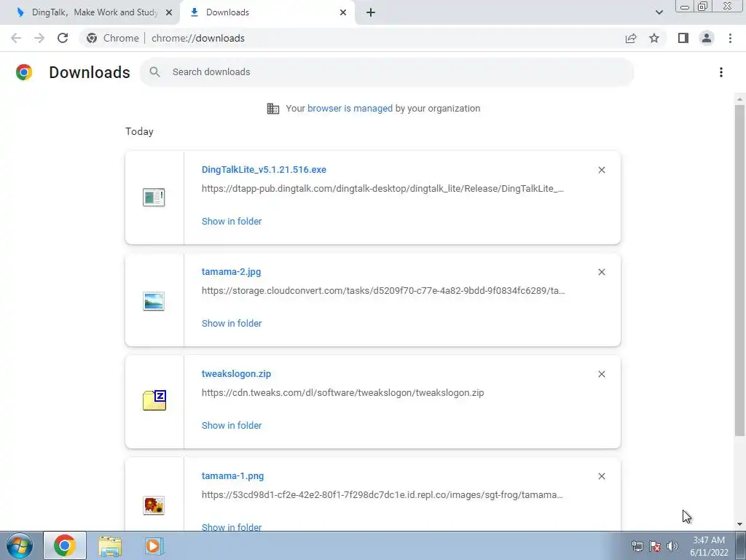The width and height of the screenshot is (746, 560).
Task: Open Windows Explorer from the taskbar
Action: pos(110,545)
